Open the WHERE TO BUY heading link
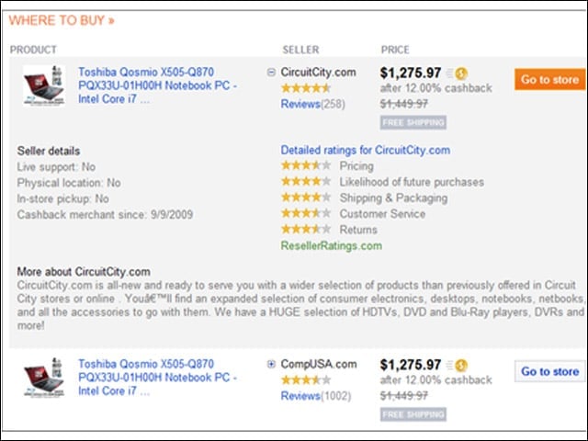The image size is (588, 441). click(62, 20)
